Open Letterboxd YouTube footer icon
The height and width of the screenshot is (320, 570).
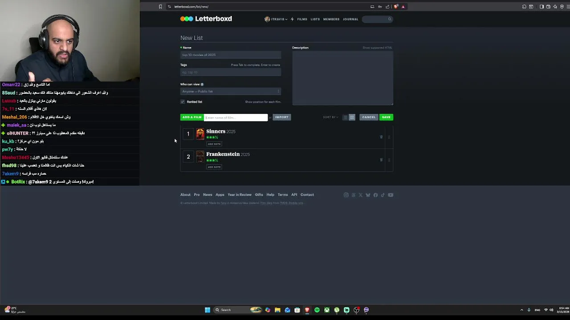(391, 195)
